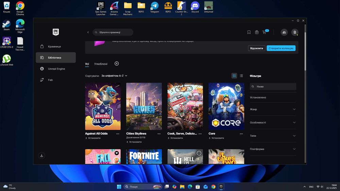340x191 pixels.
Task: Click taskbar search box Пошук
Action: [x=143, y=187]
